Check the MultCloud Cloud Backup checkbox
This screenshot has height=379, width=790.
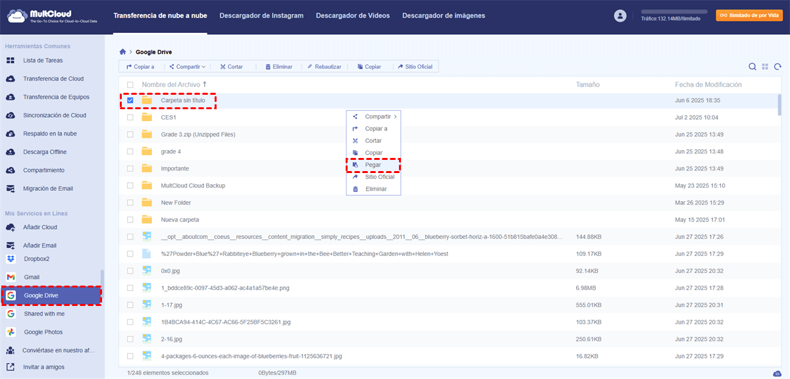130,186
